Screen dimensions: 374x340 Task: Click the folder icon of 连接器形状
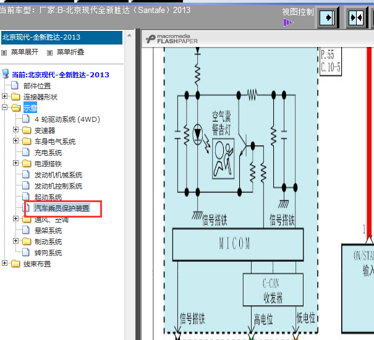click(15, 96)
